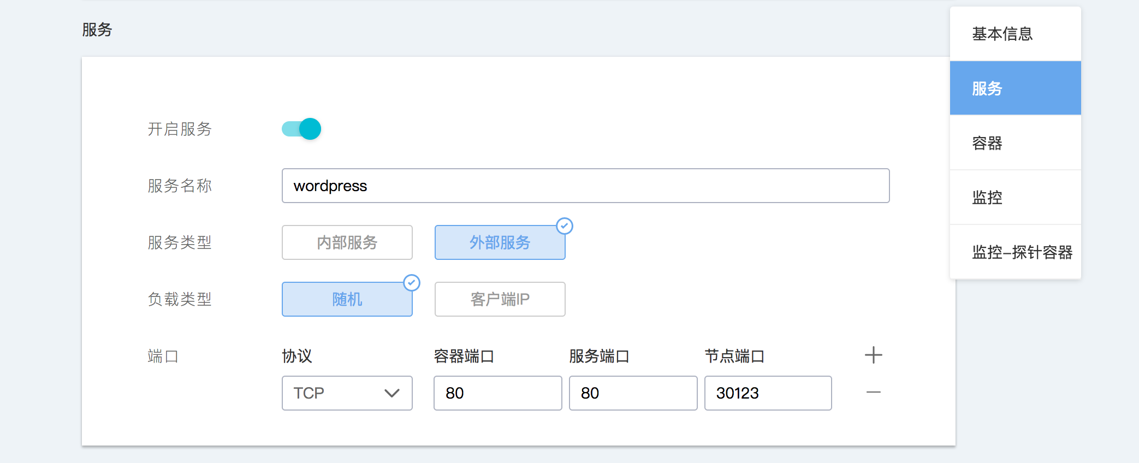This screenshot has width=1139, height=463.
Task: Go to 容器 section in side menu
Action: point(1016,143)
